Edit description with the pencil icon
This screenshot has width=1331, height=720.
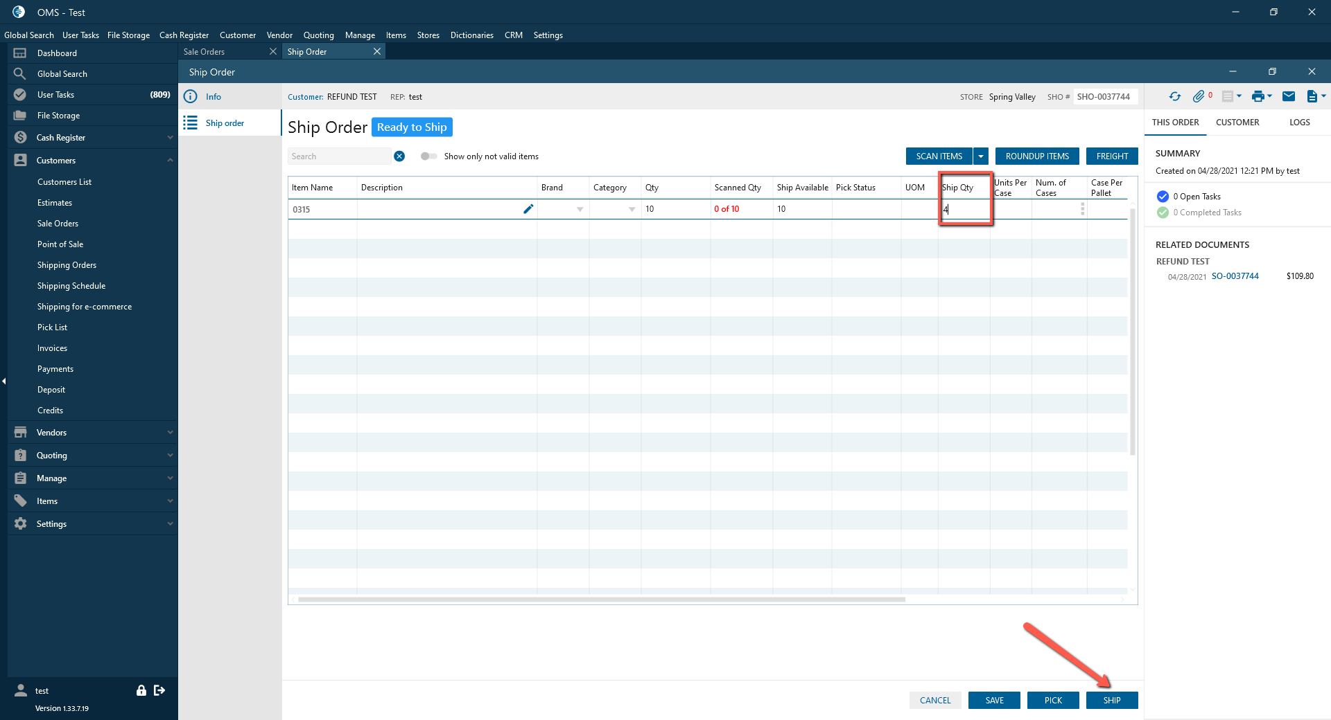point(528,209)
